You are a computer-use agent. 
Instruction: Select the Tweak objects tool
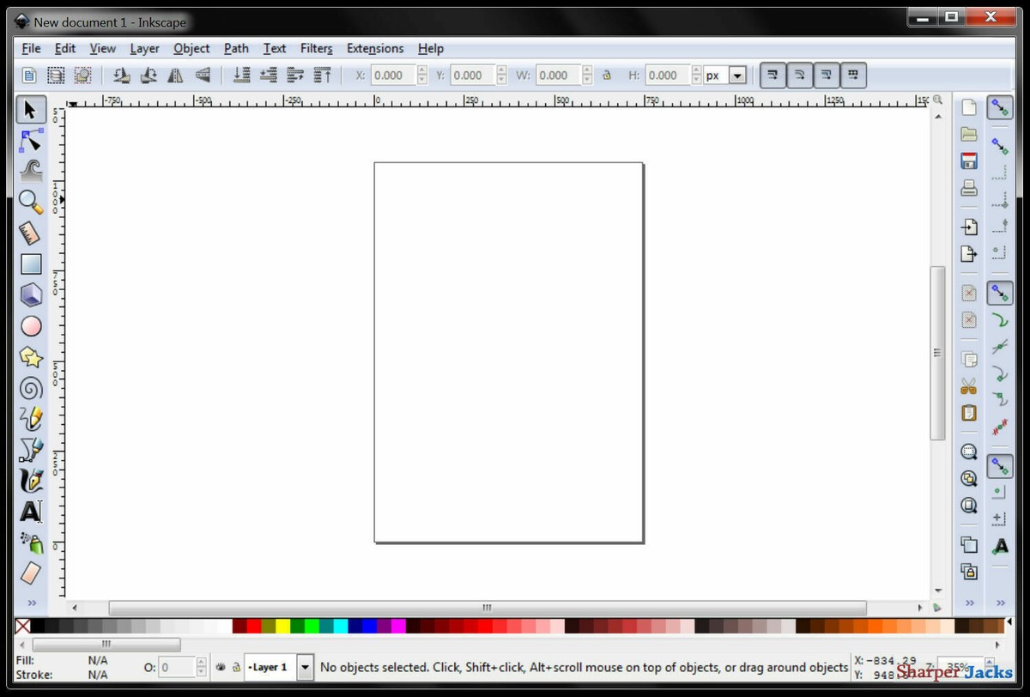point(31,171)
